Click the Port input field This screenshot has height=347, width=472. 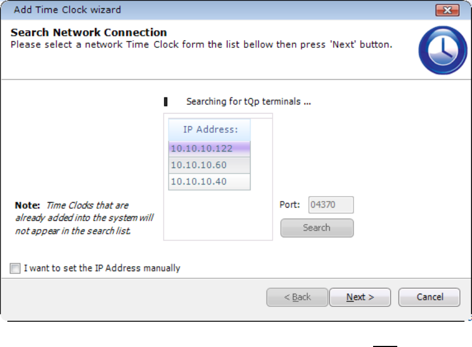330,205
